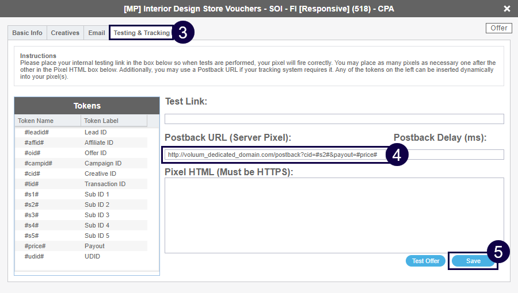Open the Email tab
Screen dimensions: 518x293
[97, 33]
